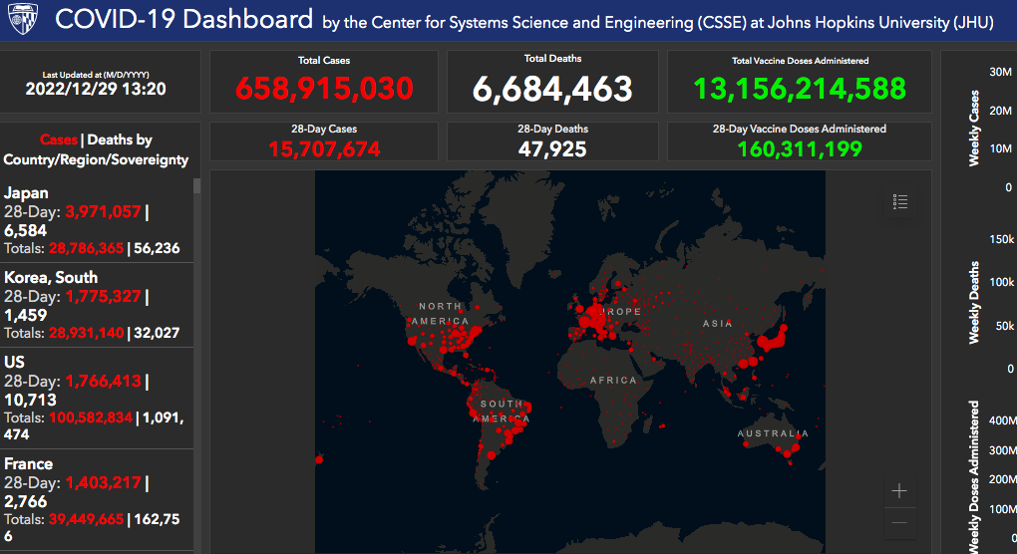The width and height of the screenshot is (1017, 554).
Task: Click Japan's total cases 28,786,365
Action: click(x=87, y=248)
